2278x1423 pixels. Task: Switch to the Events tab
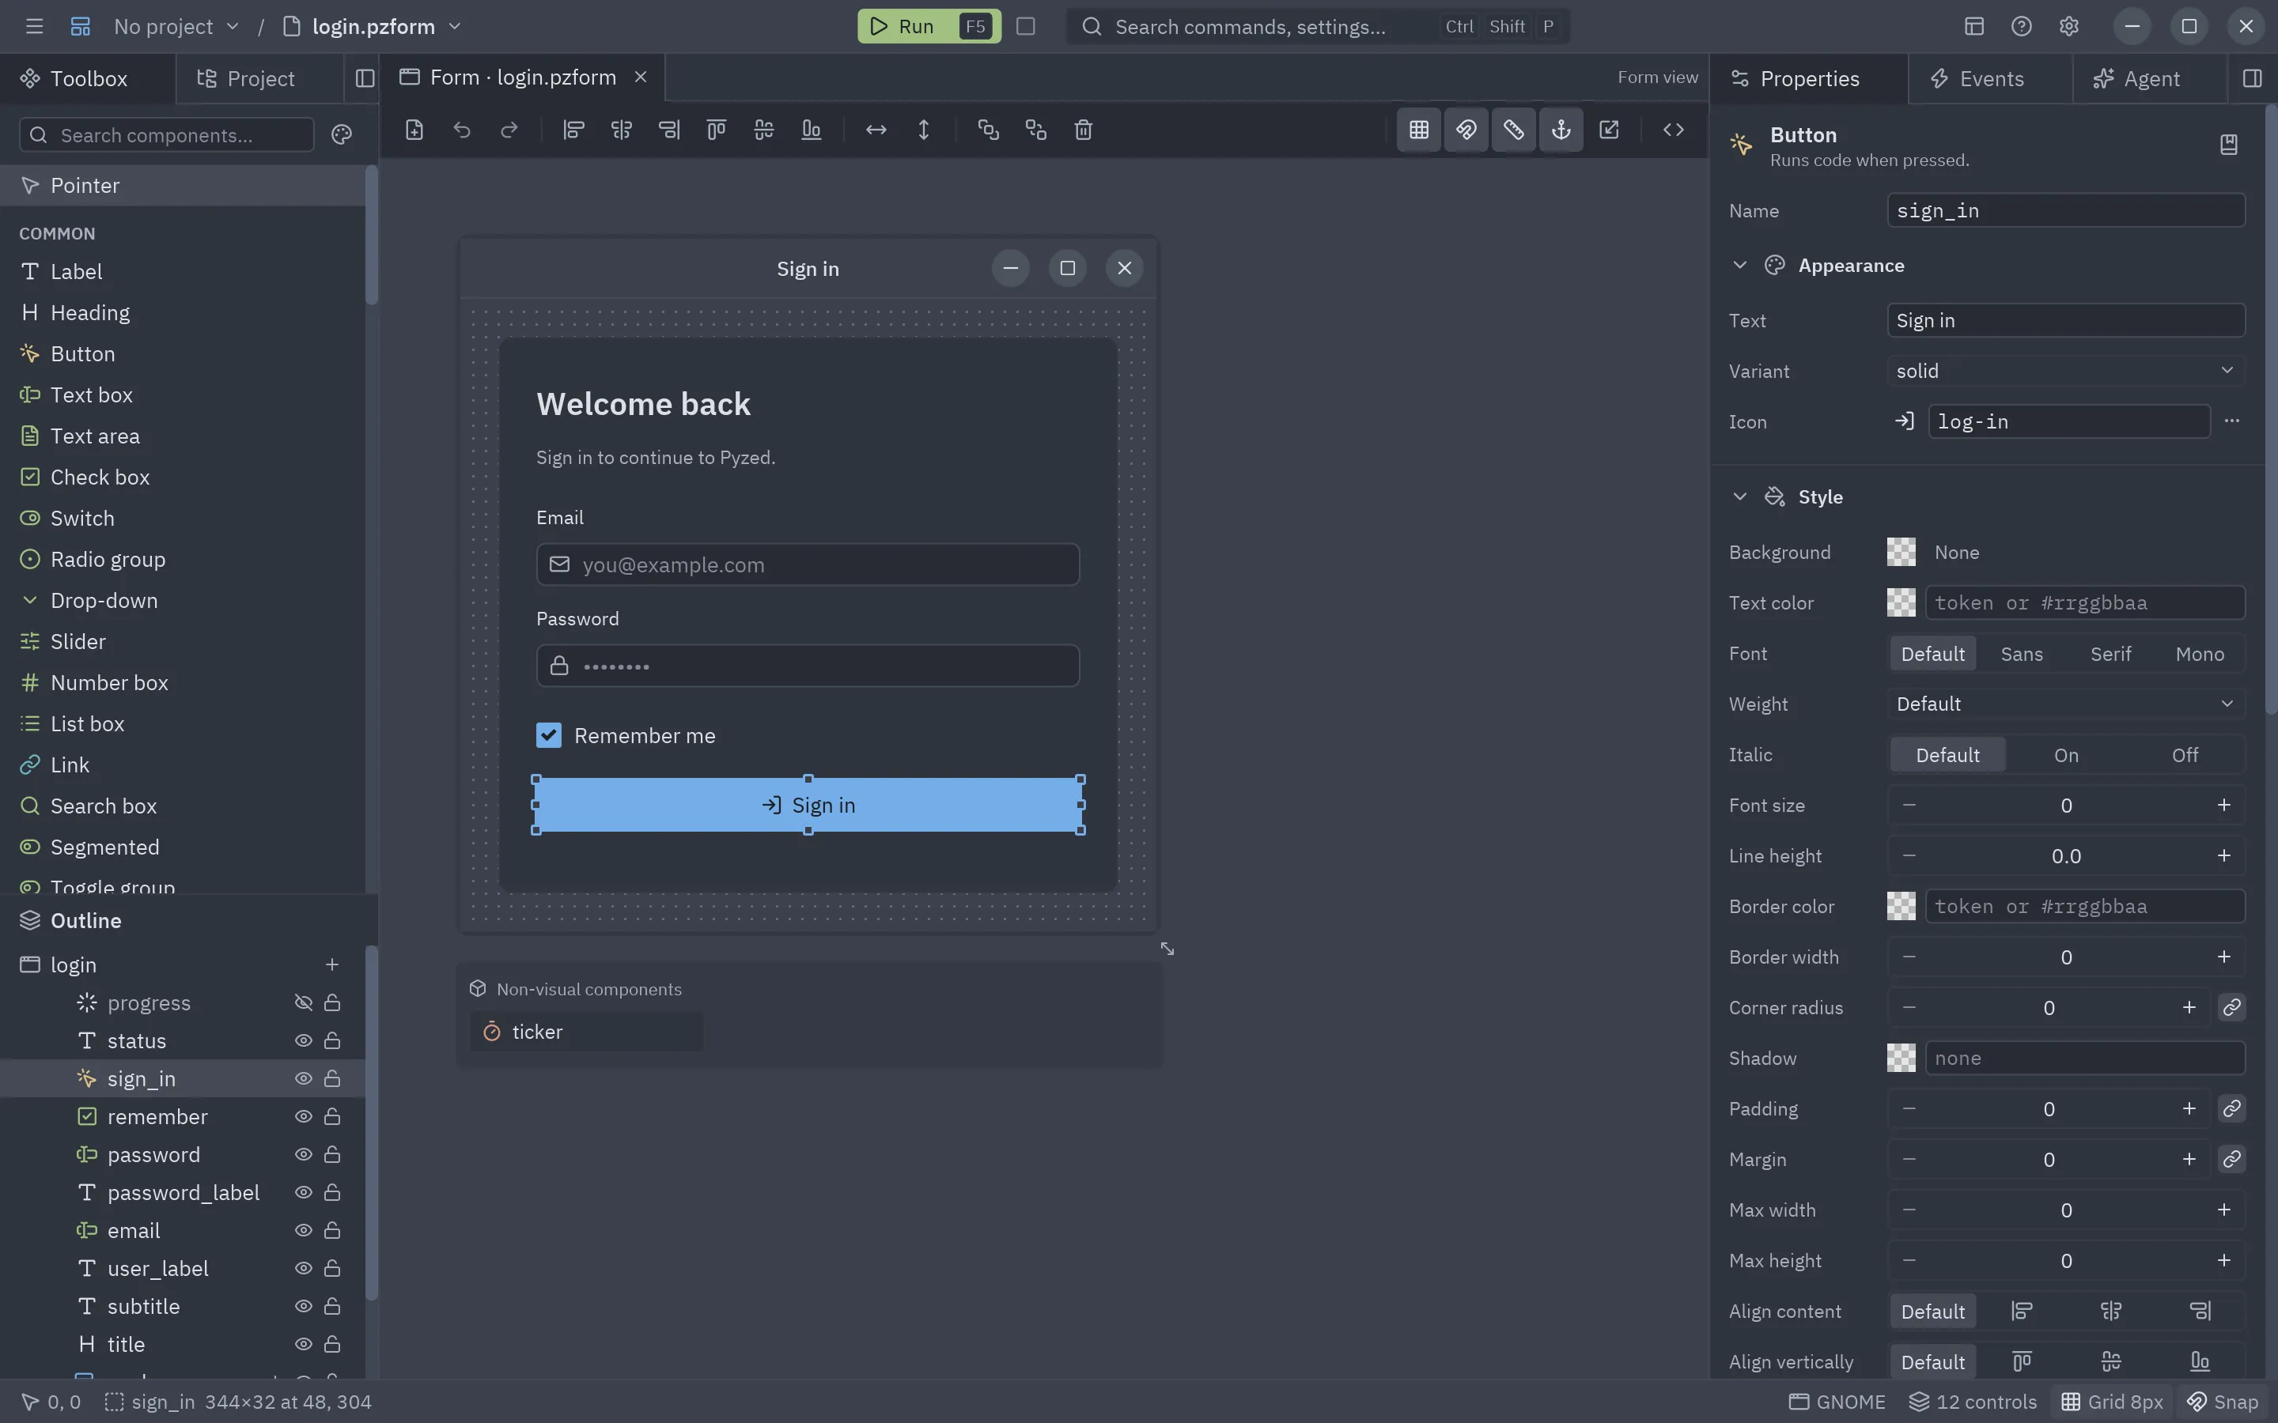pos(1990,78)
